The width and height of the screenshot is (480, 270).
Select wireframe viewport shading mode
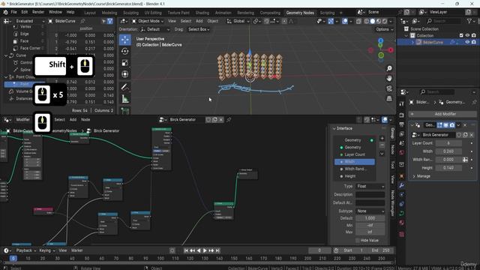367,21
